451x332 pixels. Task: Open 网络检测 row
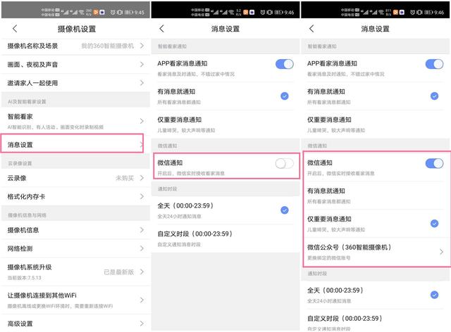pyautogui.click(x=75, y=248)
